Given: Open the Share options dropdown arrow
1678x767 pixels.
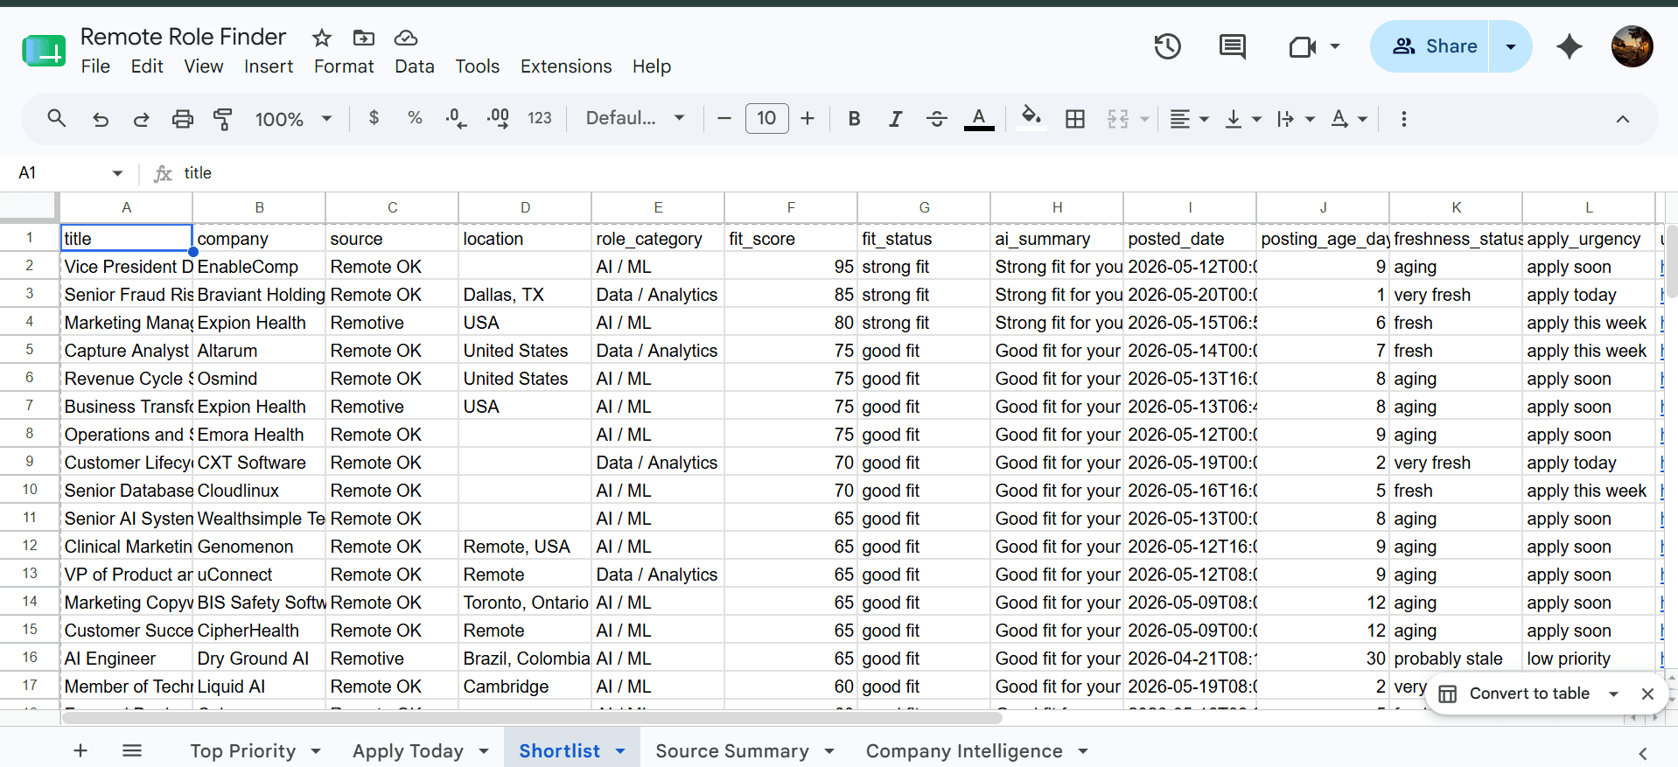Looking at the screenshot, I should (1510, 46).
